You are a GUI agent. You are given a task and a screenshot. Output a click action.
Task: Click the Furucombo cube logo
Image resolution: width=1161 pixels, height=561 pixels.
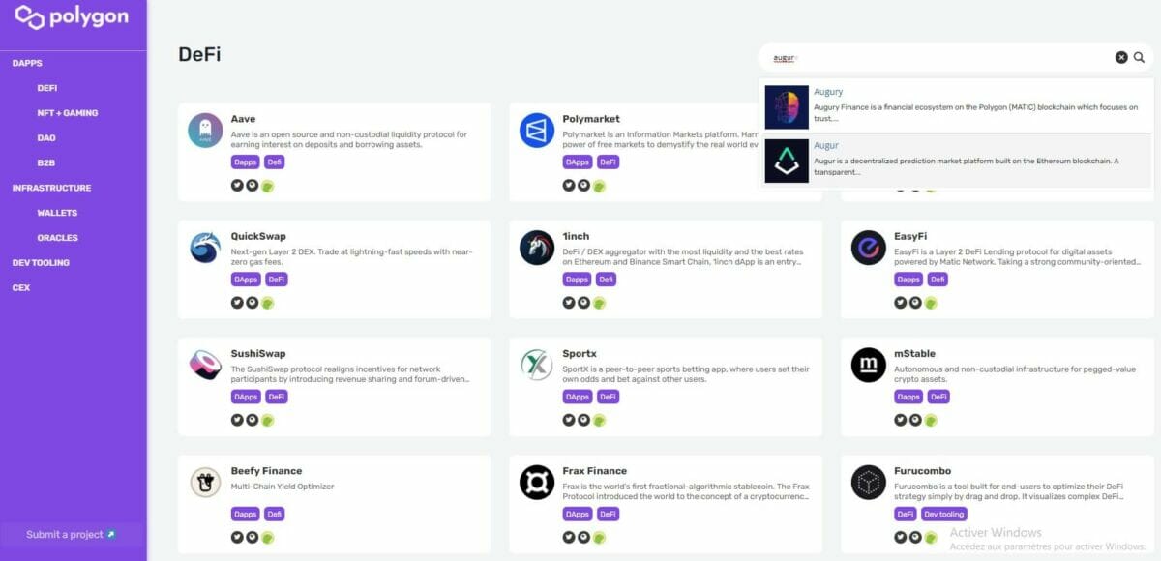868,482
